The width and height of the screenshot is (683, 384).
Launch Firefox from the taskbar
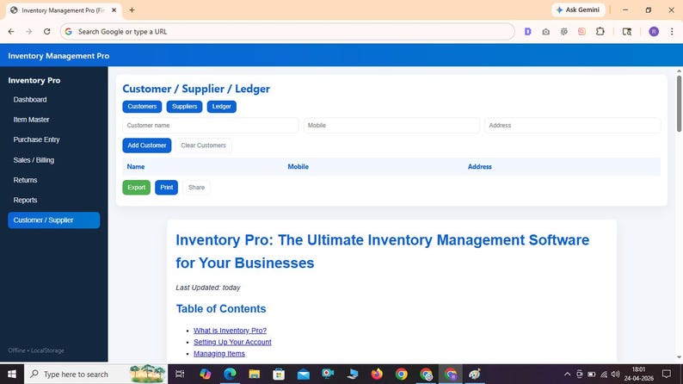click(x=377, y=374)
